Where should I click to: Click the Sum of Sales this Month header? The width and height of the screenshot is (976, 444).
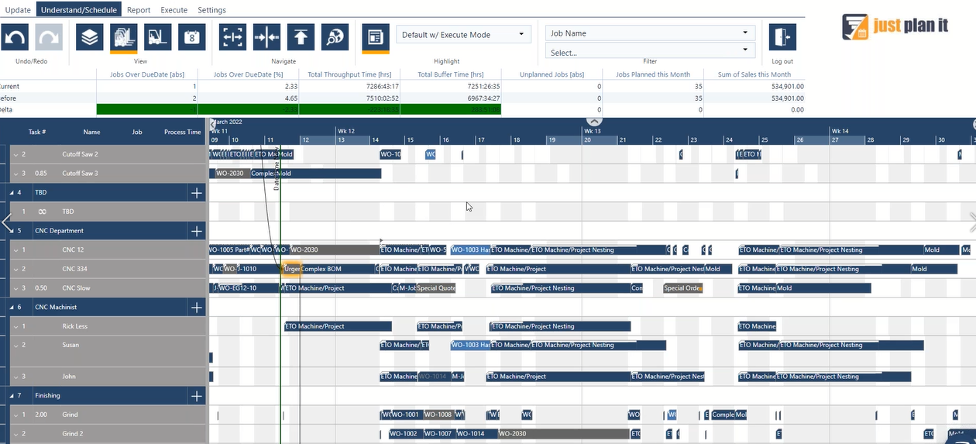pos(754,74)
